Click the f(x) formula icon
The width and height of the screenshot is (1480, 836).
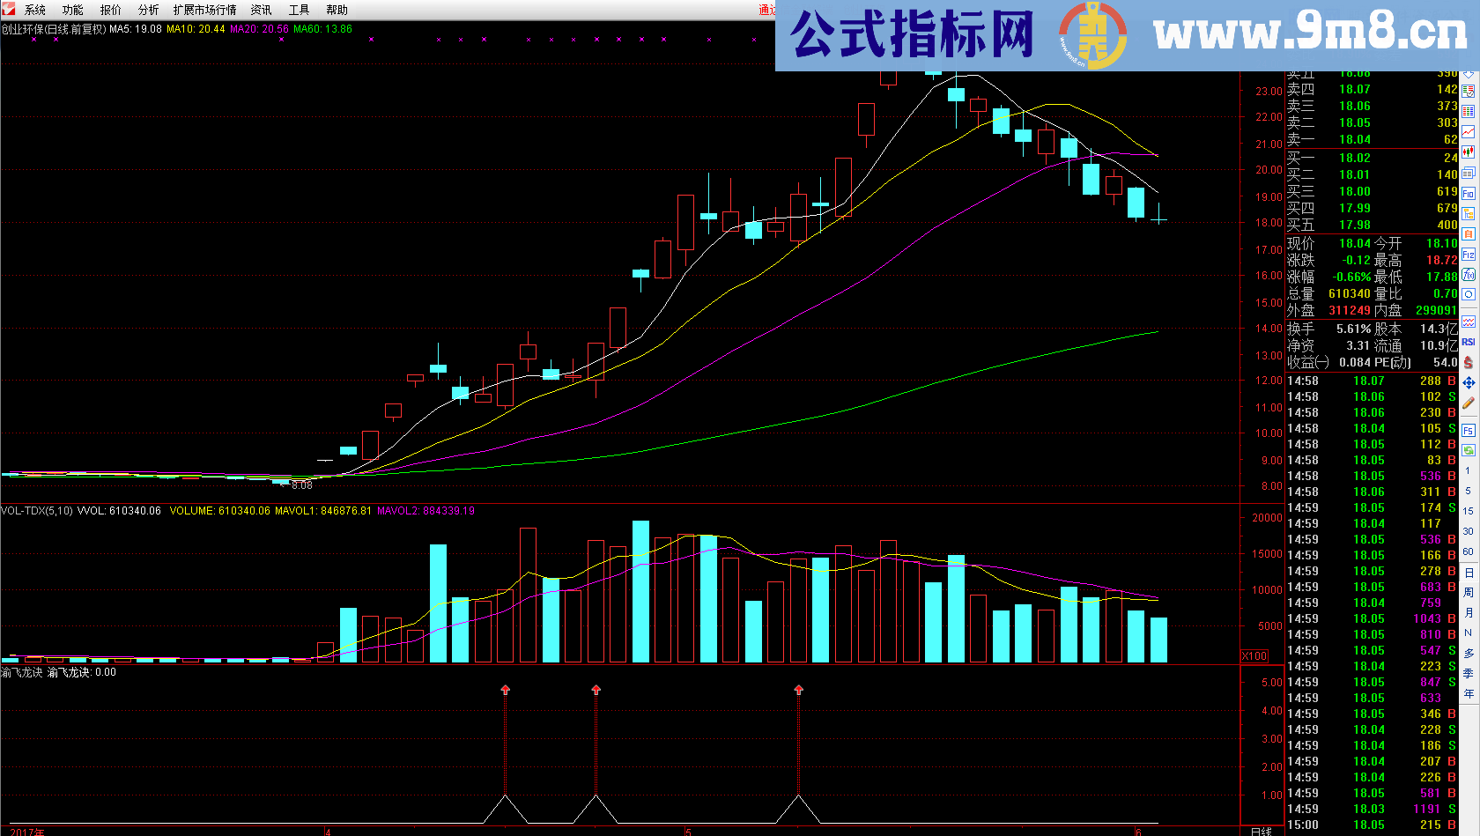coord(1469,275)
